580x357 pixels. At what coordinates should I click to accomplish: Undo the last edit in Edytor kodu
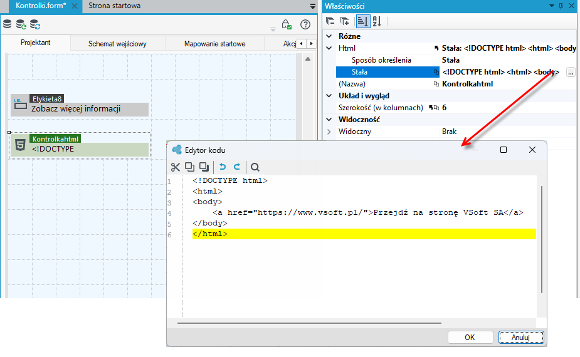(x=223, y=167)
